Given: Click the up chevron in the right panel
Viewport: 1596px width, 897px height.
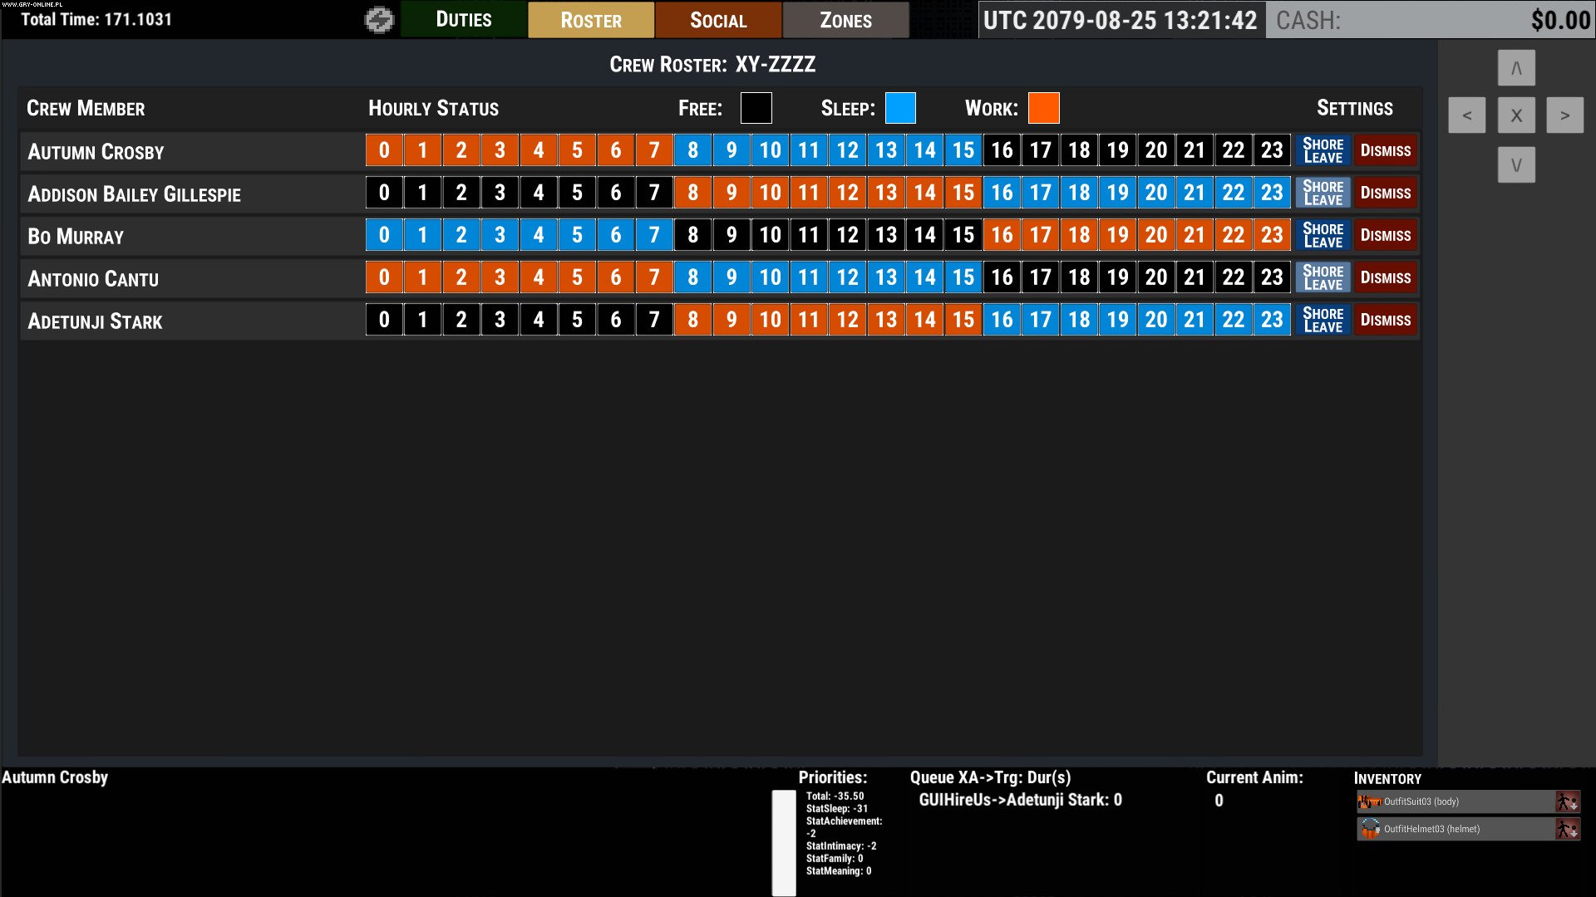Looking at the screenshot, I should pyautogui.click(x=1516, y=67).
